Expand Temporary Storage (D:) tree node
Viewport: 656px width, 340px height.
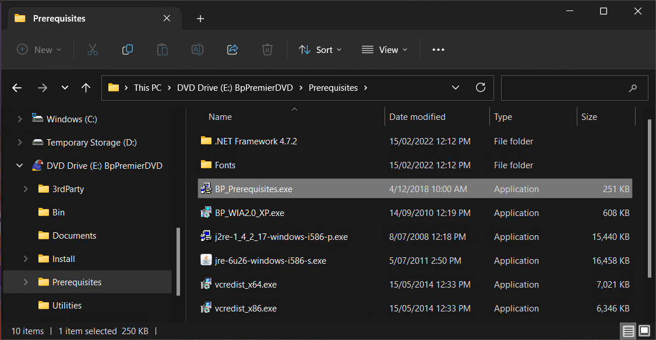click(x=20, y=143)
